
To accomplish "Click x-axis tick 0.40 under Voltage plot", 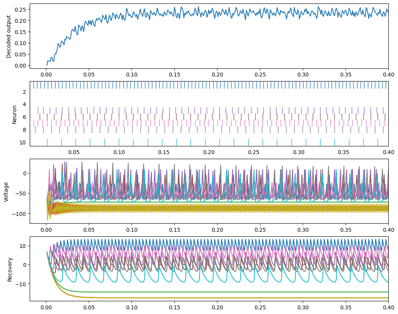I will click(x=388, y=230).
